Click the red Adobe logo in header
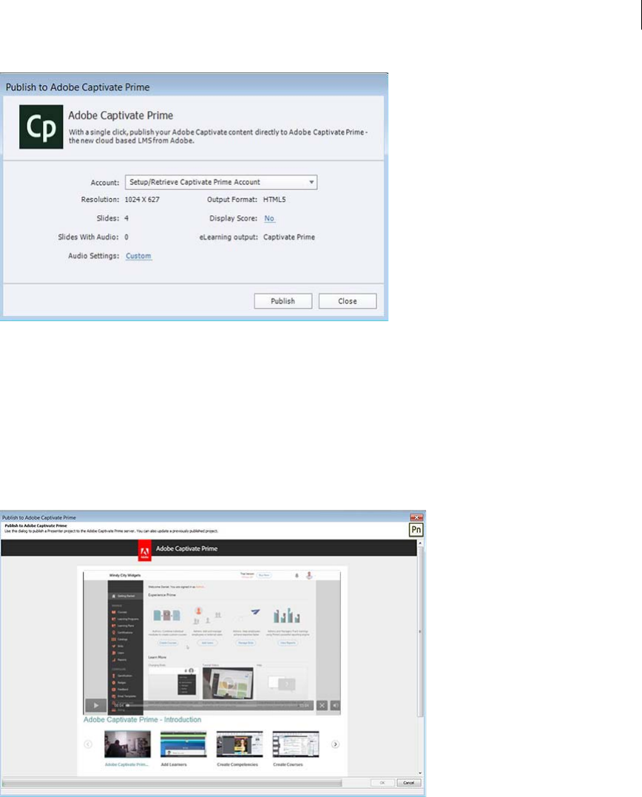Viewport: 642px width, 797px height. point(145,551)
